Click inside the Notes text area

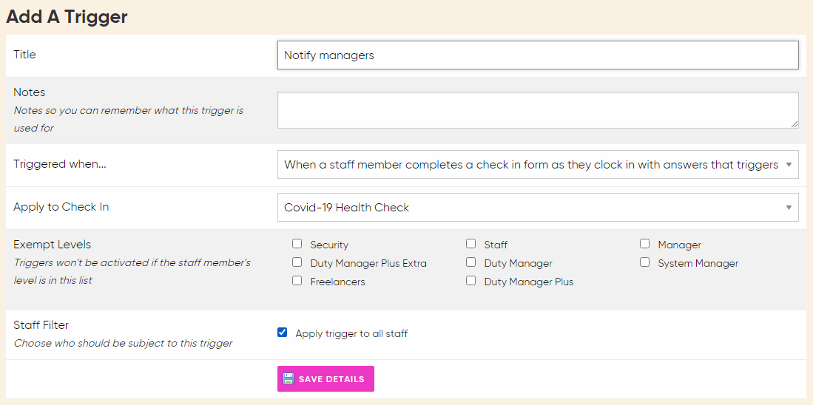tap(538, 110)
